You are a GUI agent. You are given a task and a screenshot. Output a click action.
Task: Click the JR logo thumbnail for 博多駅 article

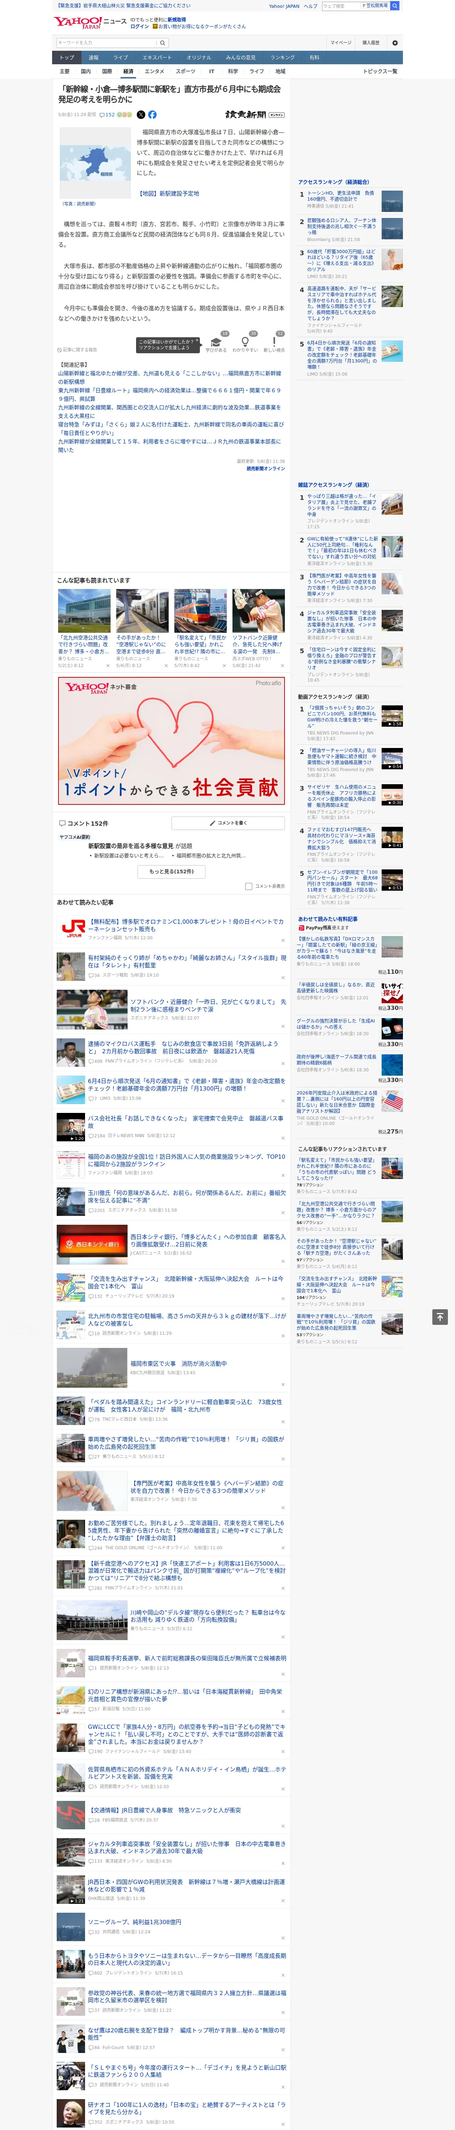tap(70, 929)
